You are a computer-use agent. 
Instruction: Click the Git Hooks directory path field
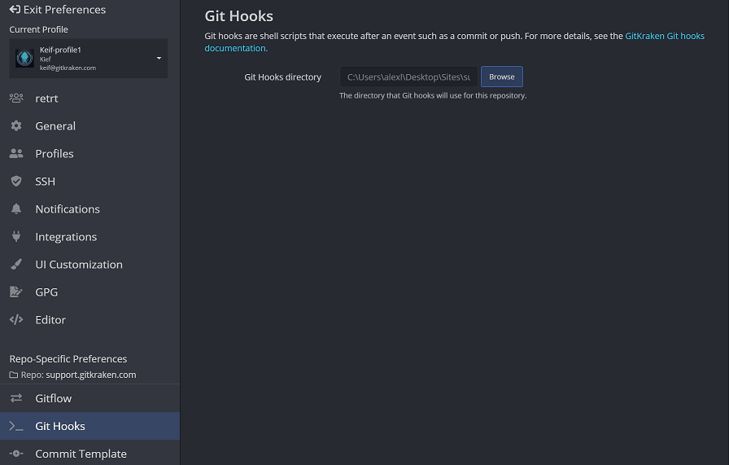click(408, 77)
